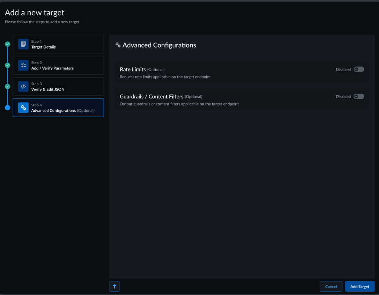Image resolution: width=379 pixels, height=295 pixels.
Task: Click the Target Details document icon
Action: point(23,44)
